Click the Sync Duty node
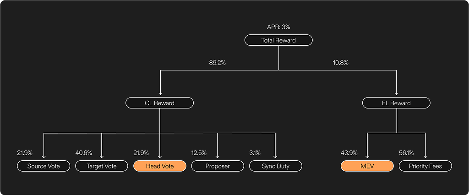Screen dimensions: 469x195 tap(276, 166)
